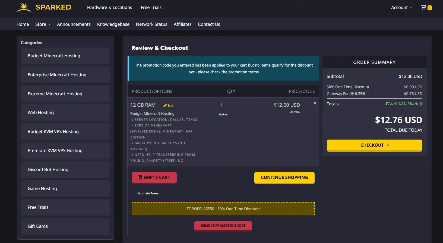
Task: Expand the Account dropdown
Action: click(x=401, y=7)
